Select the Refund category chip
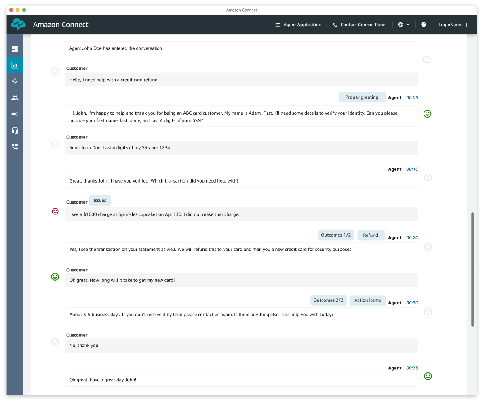Viewport: 485px width, 405px height. tap(371, 235)
